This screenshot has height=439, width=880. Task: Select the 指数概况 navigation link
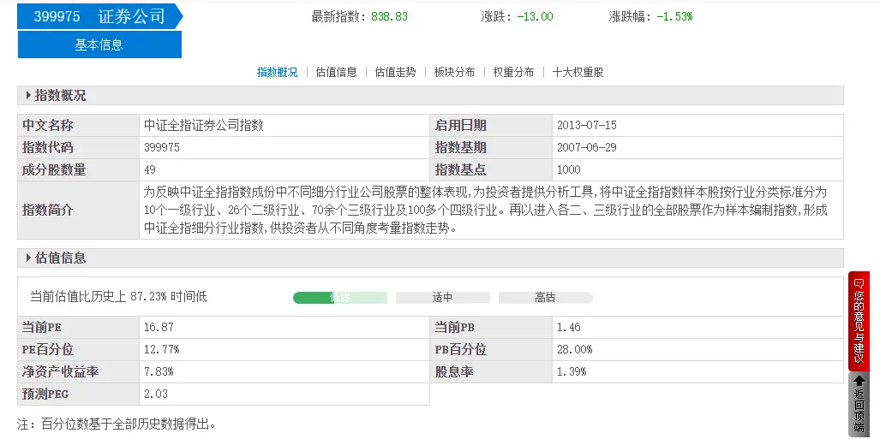click(x=278, y=72)
